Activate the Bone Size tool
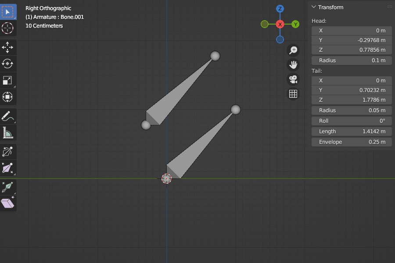Image resolution: width=395 pixels, height=263 pixels. (8, 168)
